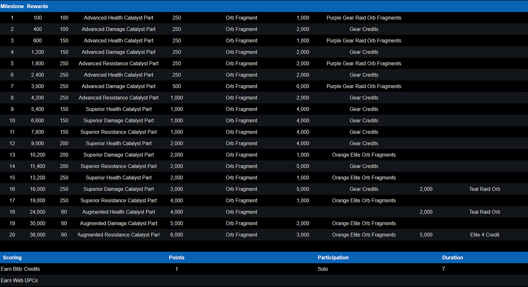Click Gear Credits in milestone 14 row
Image resolution: width=528 pixels, height=287 pixels.
click(364, 166)
